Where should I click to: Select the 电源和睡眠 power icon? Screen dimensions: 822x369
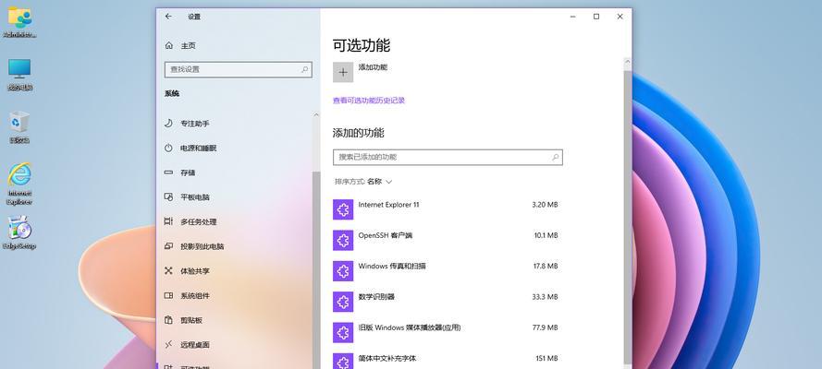coord(168,148)
